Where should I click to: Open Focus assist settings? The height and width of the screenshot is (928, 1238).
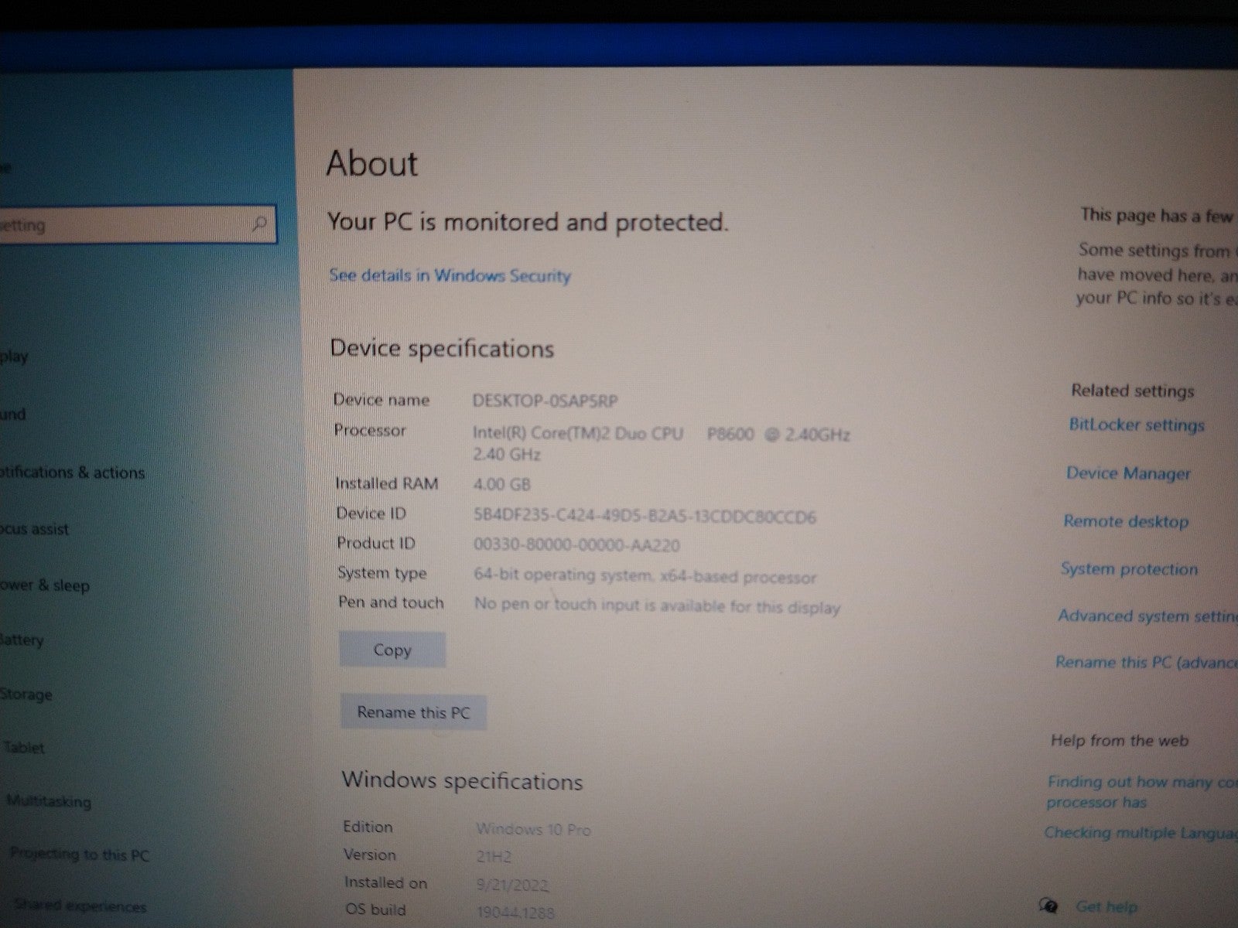tap(35, 530)
